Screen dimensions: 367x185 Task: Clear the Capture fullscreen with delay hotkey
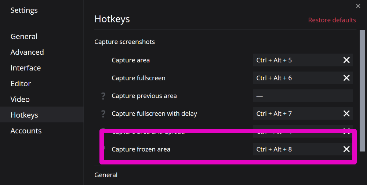346,114
